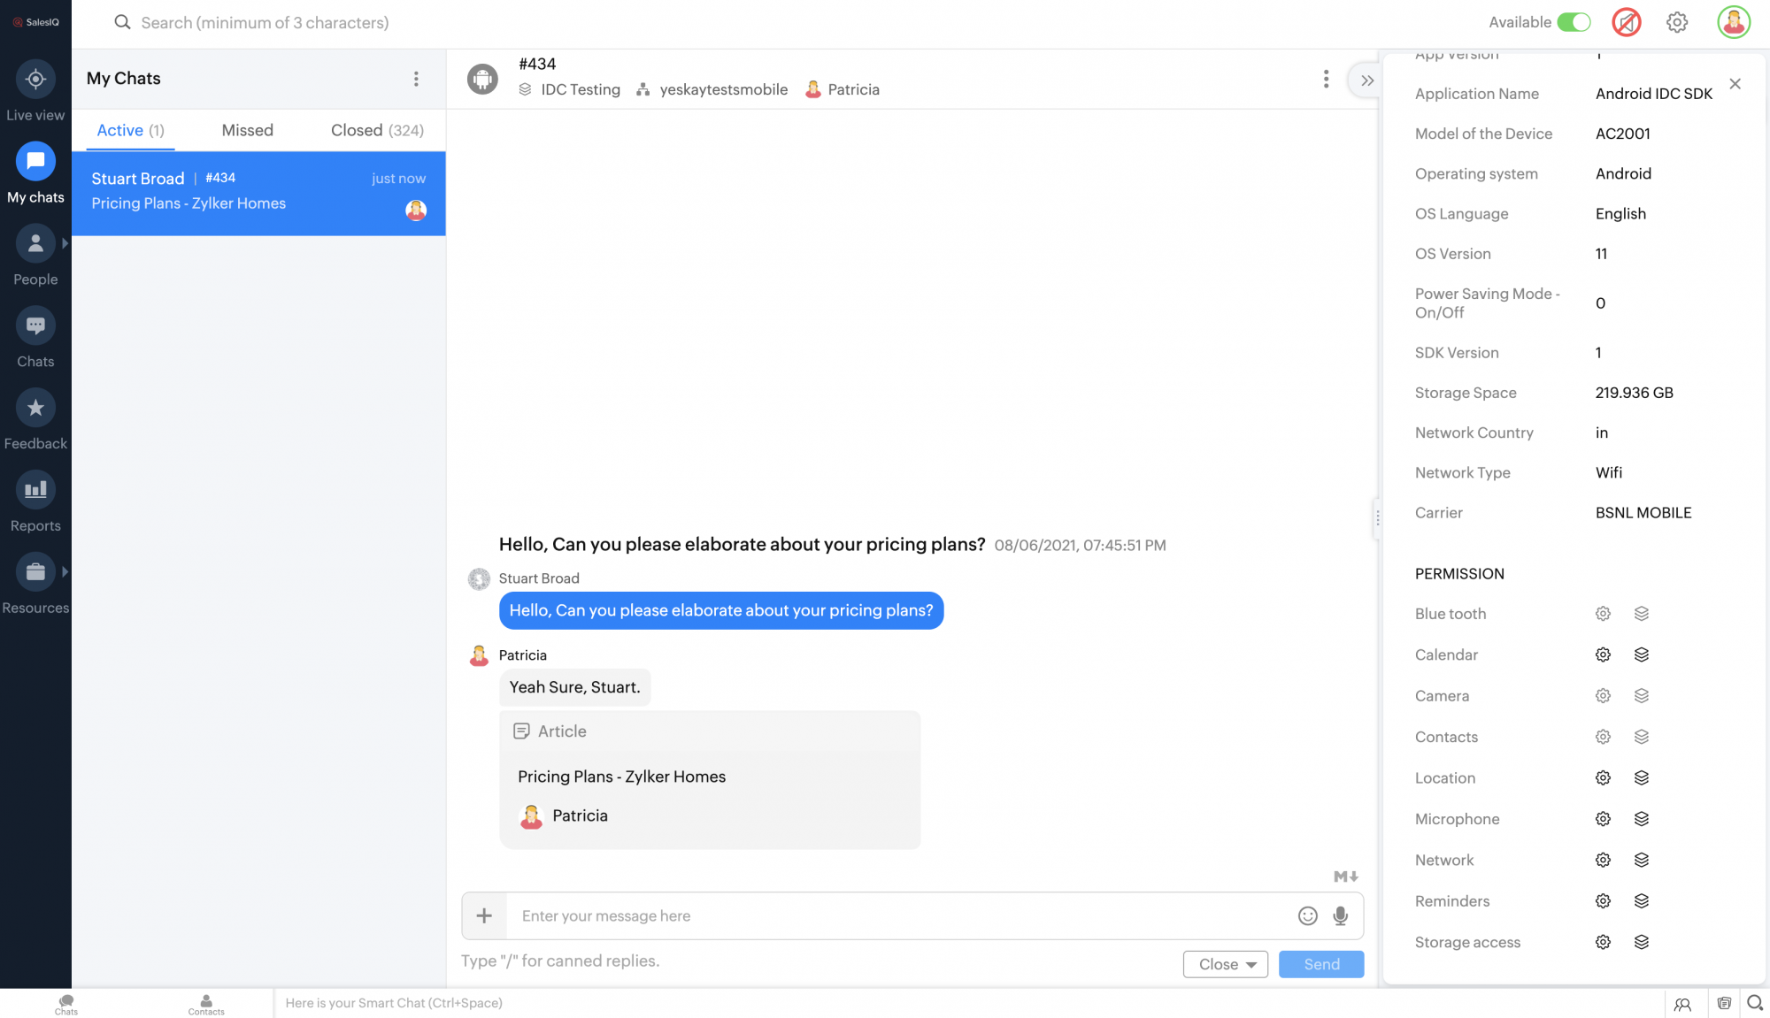Switch to the Missed tab
Screen dimensions: 1770x1018
(x=247, y=130)
